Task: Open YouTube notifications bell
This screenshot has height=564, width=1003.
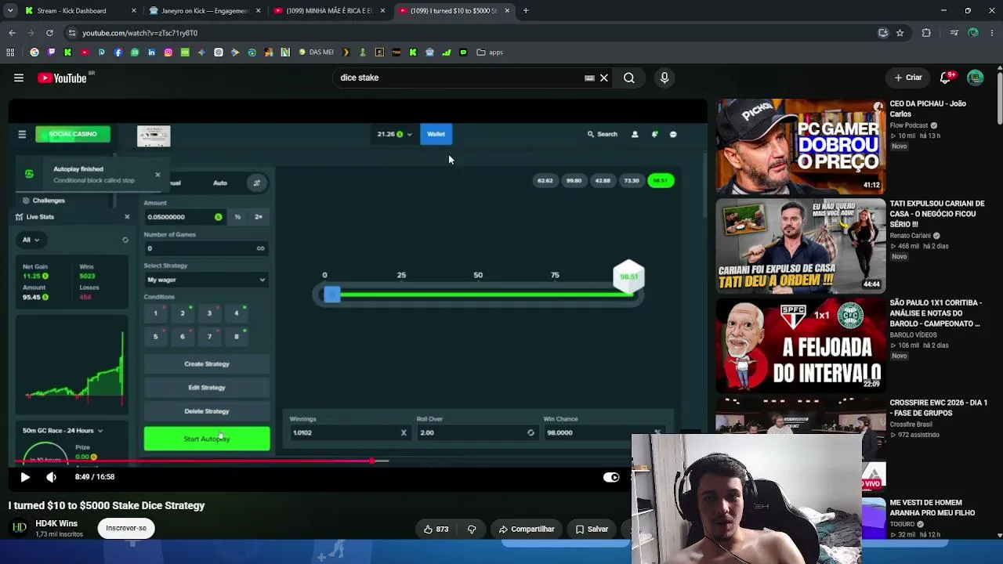Action: point(947,78)
